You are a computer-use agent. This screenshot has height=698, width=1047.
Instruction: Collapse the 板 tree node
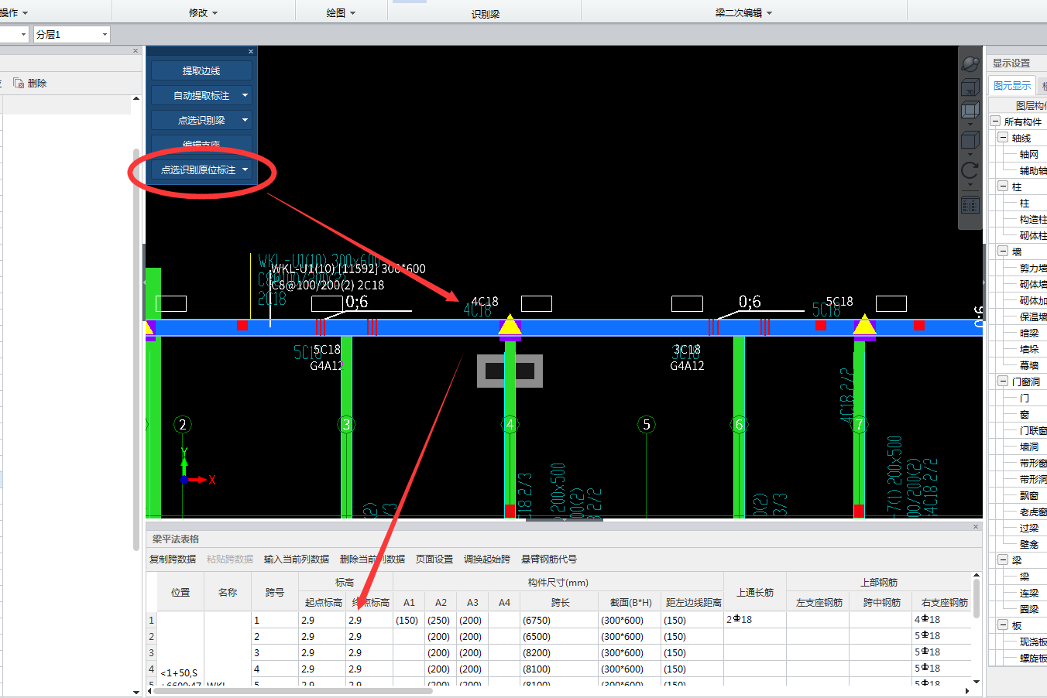pos(1004,625)
